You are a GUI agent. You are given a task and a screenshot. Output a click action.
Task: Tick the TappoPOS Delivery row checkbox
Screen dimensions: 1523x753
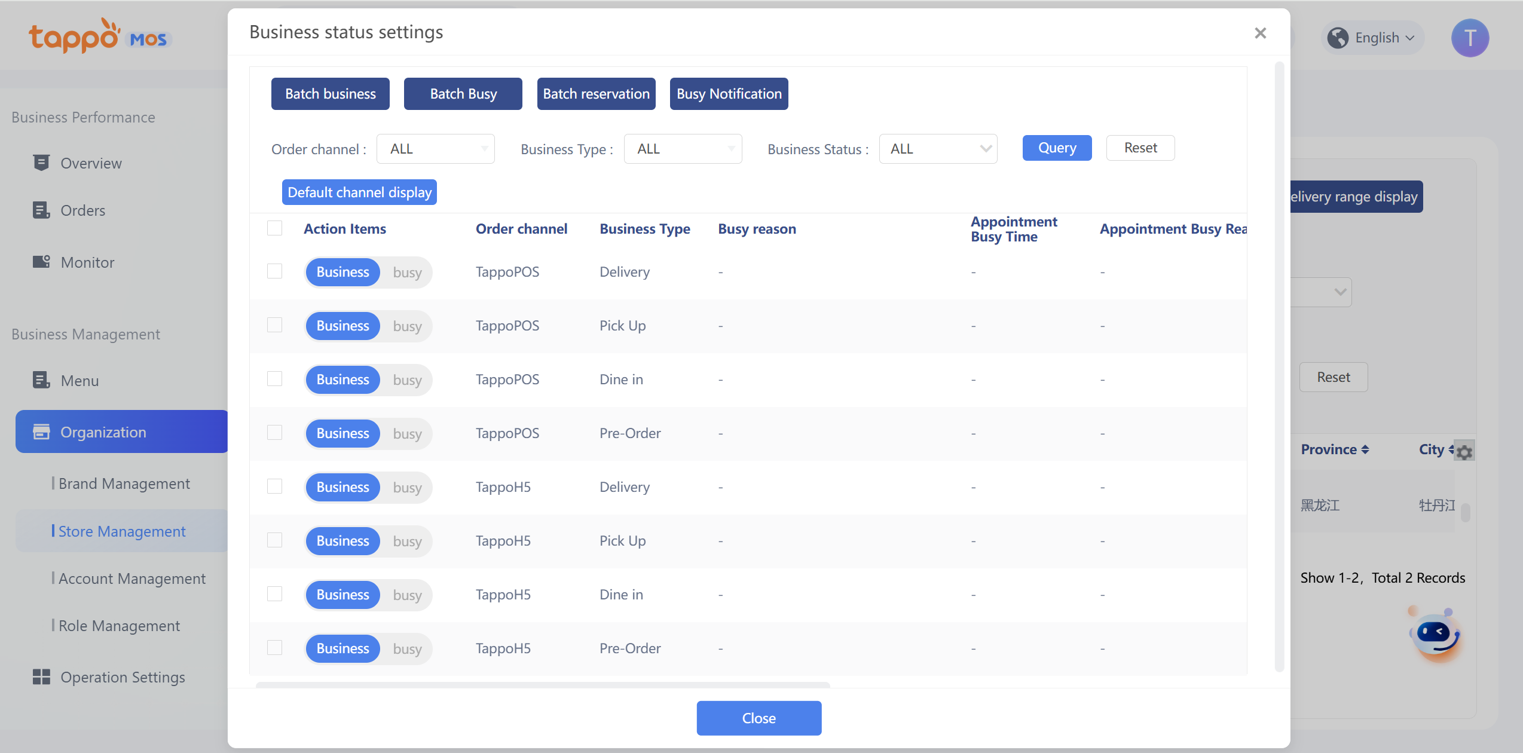(274, 271)
